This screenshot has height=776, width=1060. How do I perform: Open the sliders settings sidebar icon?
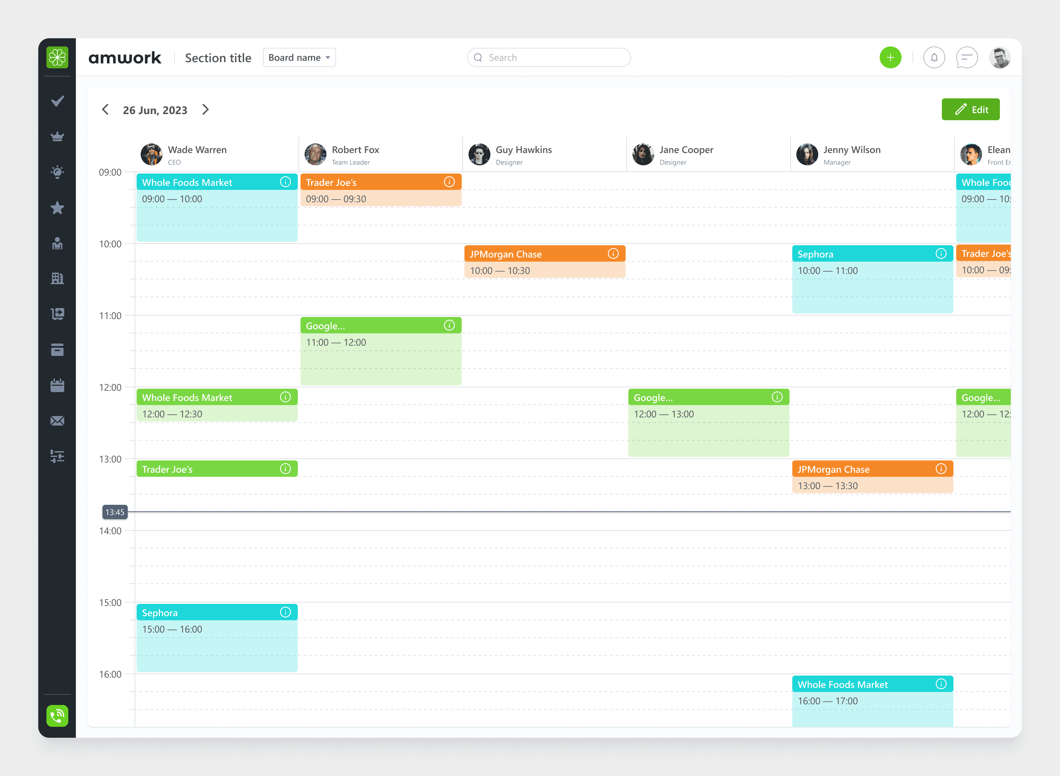click(57, 456)
